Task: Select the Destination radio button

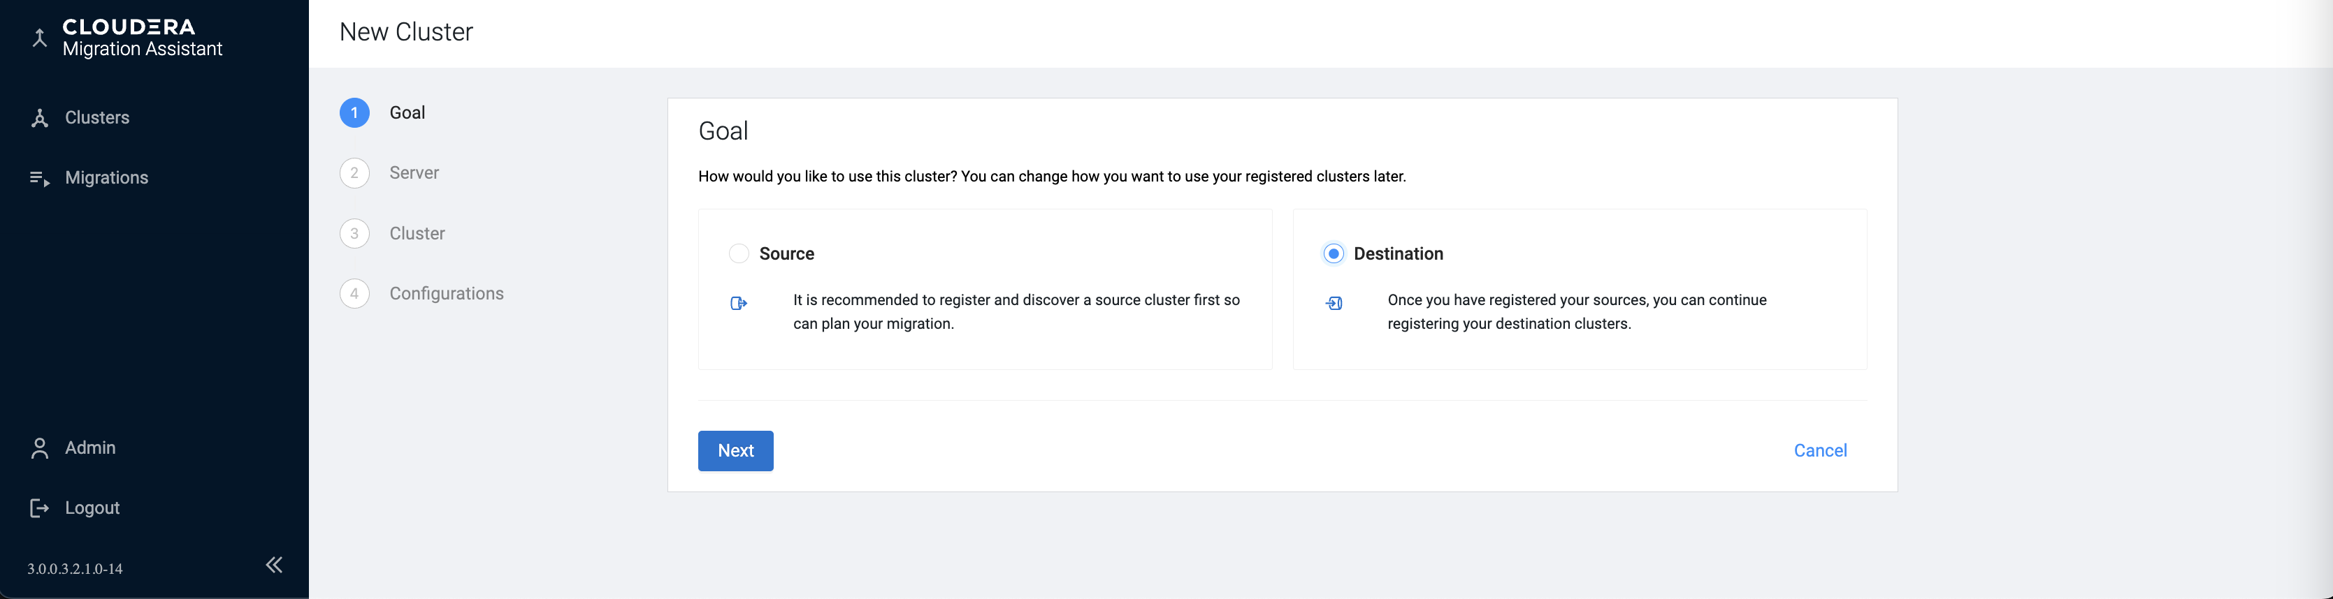Action: [1333, 254]
